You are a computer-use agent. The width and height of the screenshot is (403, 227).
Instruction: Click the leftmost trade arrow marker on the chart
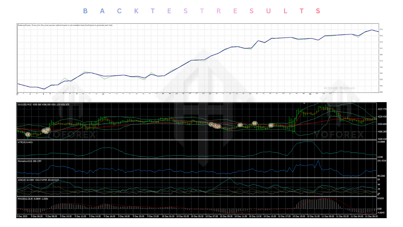coord(27,134)
